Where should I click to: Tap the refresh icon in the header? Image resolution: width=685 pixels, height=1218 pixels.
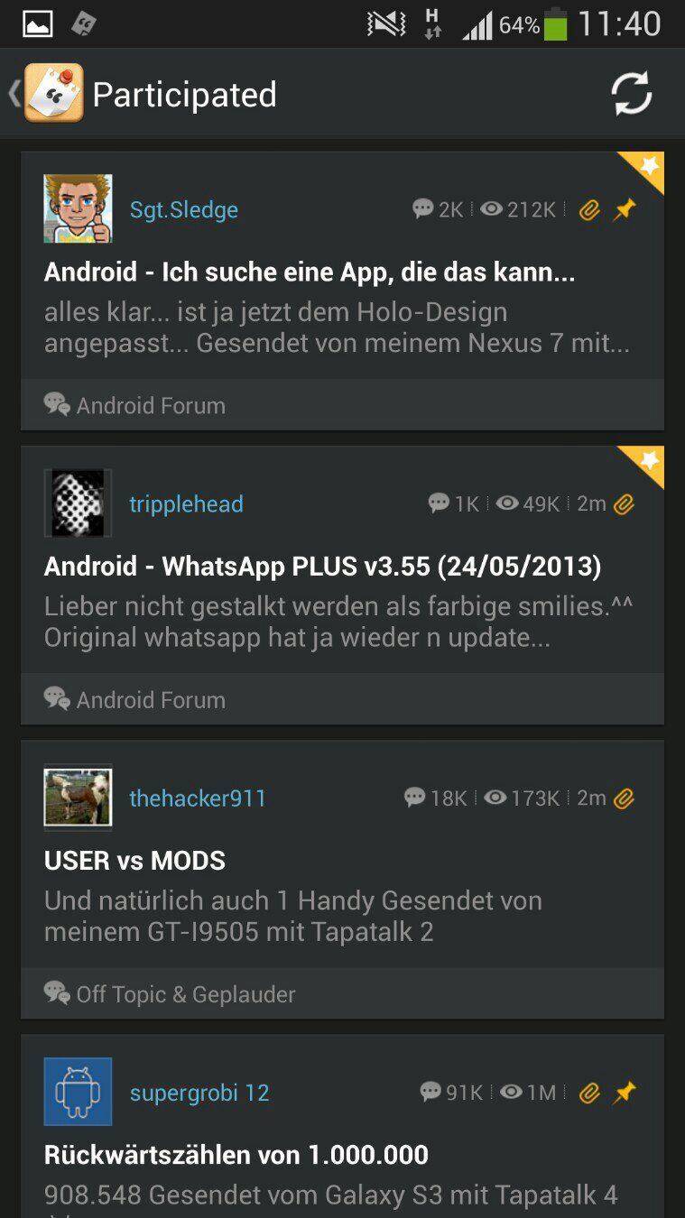631,94
